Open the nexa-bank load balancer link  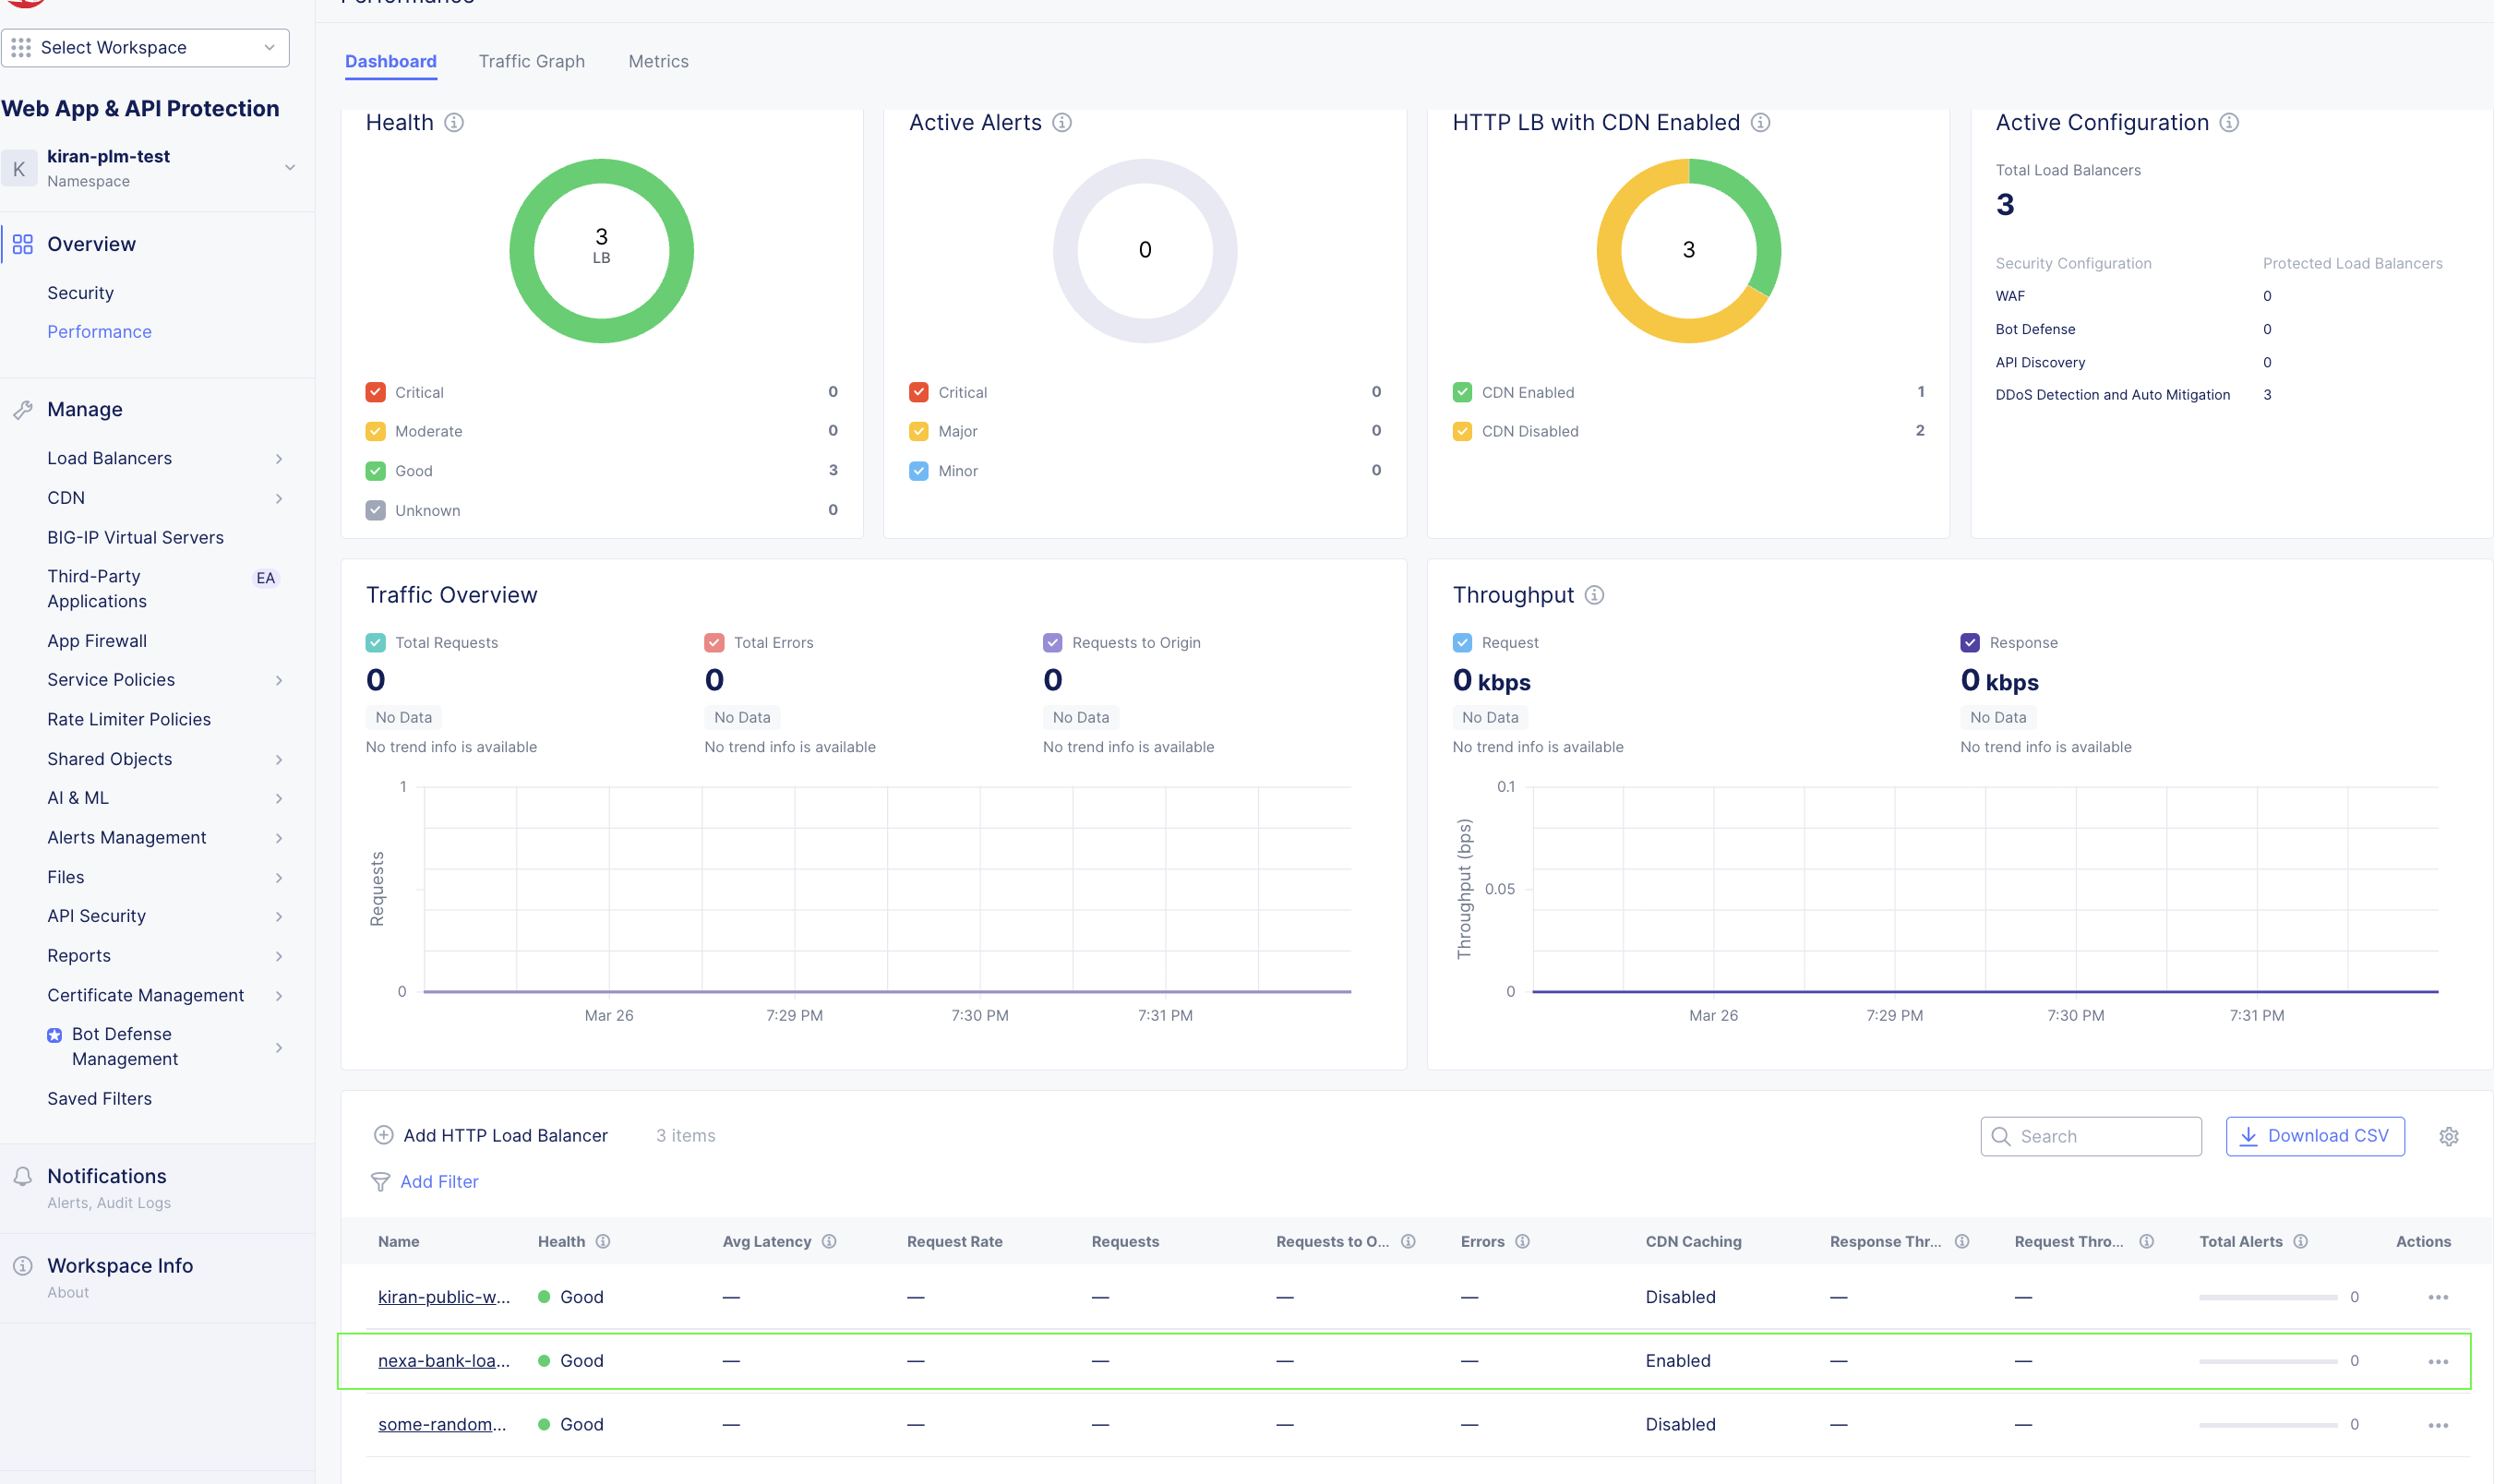coord(444,1360)
